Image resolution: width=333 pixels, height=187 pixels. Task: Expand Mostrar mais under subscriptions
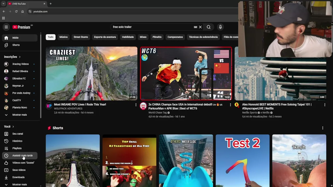20,115
